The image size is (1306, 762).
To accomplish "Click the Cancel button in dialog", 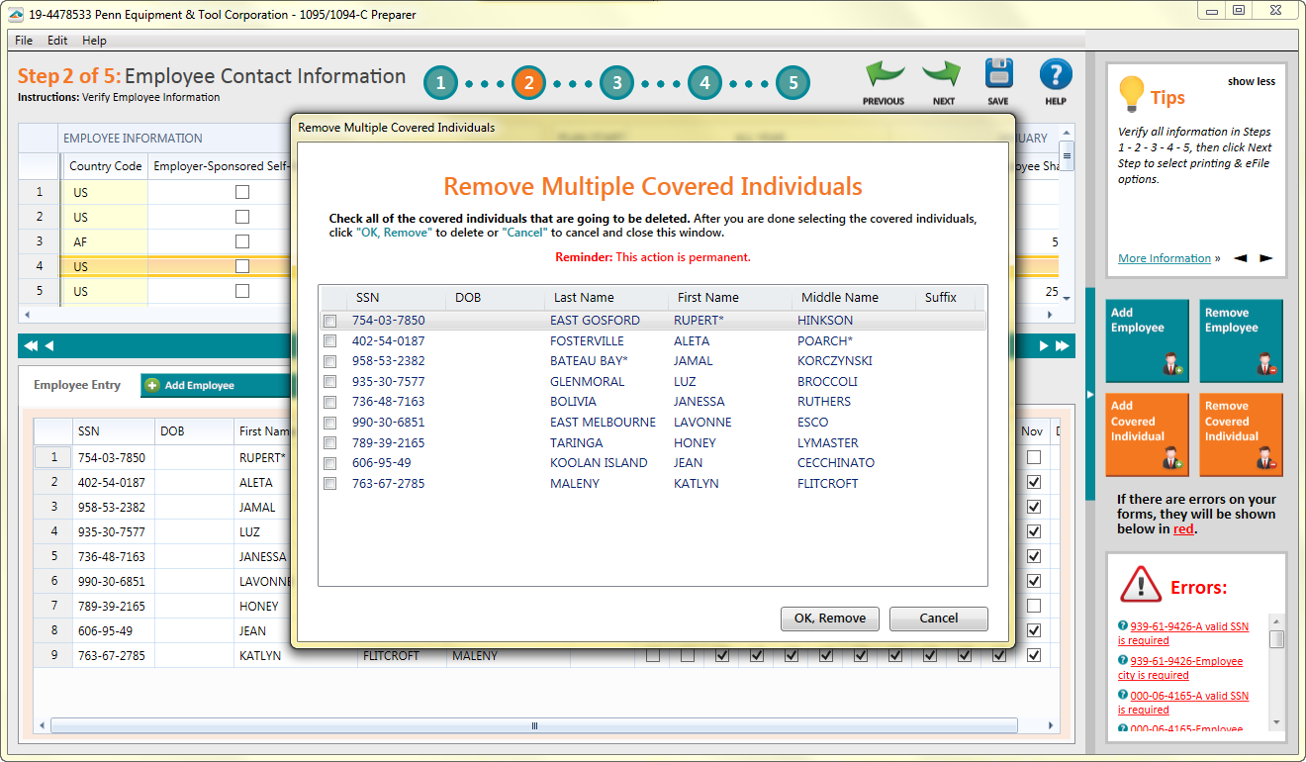I will point(938,619).
